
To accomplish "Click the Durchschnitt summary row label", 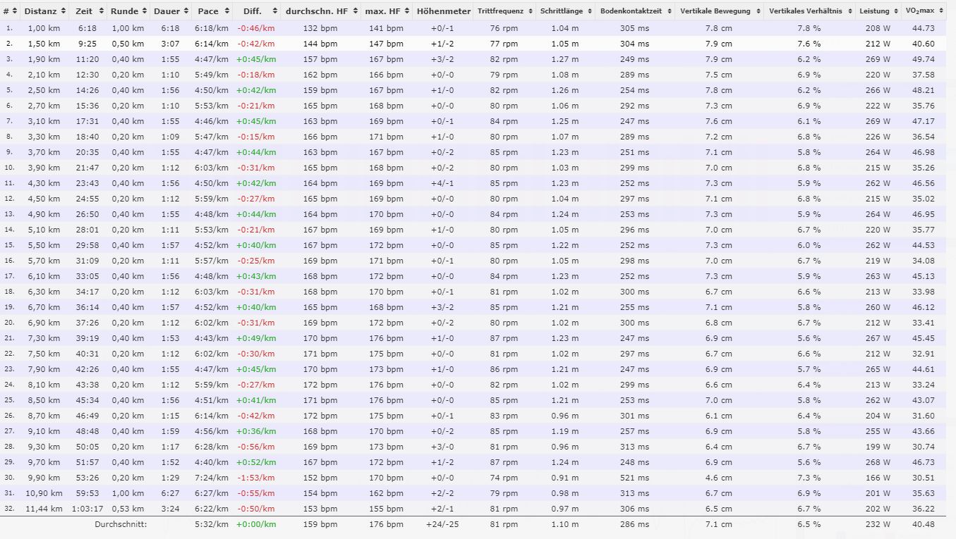I will [x=121, y=524].
